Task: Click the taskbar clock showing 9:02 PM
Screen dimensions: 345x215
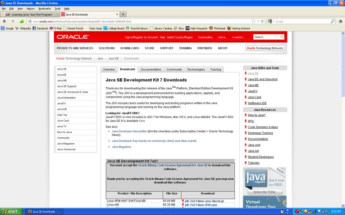Action: (336, 212)
